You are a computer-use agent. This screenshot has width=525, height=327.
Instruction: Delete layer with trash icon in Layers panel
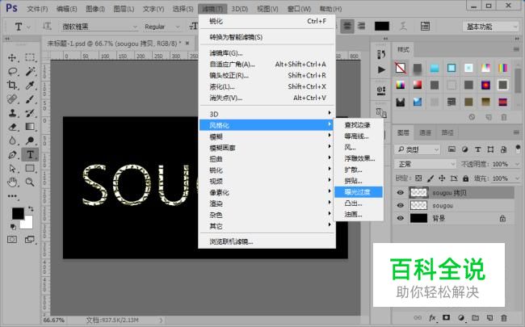click(504, 317)
